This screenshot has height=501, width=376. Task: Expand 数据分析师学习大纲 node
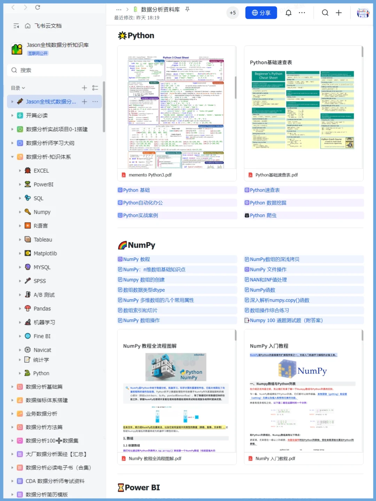12,143
